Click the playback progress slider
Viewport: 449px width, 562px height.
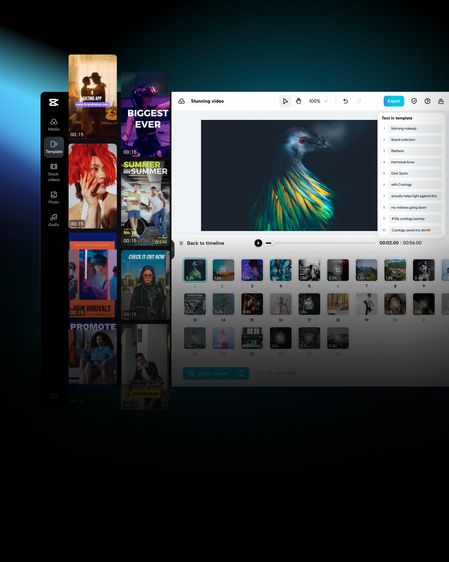tap(321, 243)
